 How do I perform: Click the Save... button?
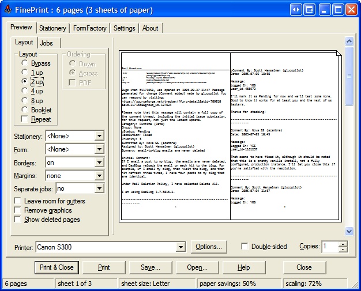151,267
